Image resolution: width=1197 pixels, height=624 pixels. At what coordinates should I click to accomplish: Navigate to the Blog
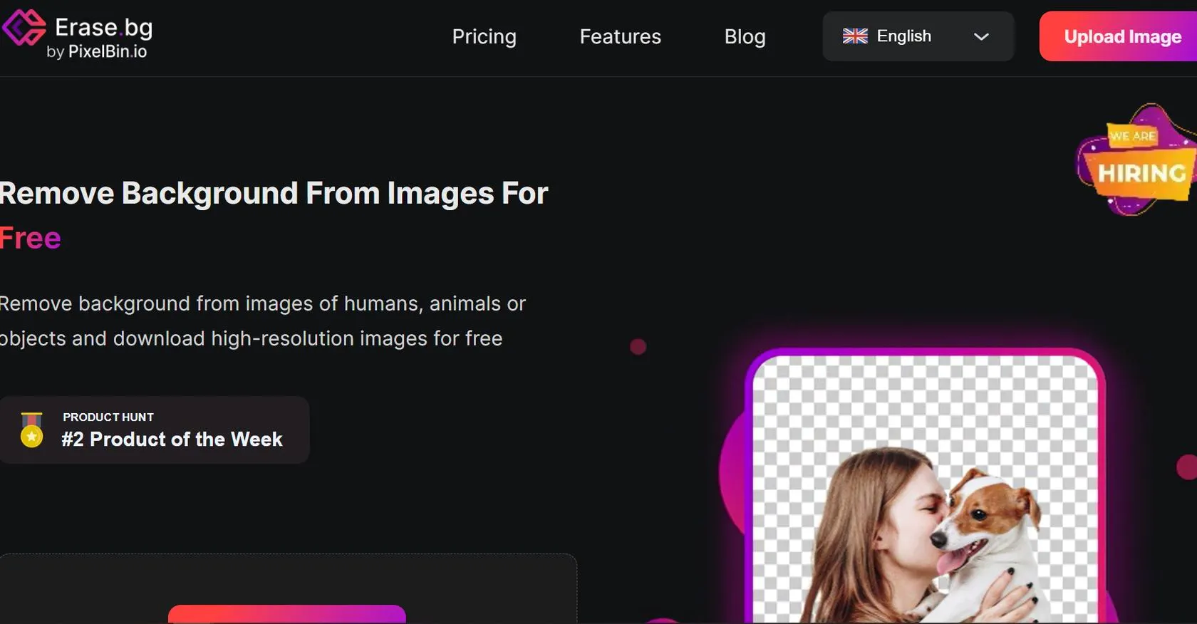click(x=745, y=36)
